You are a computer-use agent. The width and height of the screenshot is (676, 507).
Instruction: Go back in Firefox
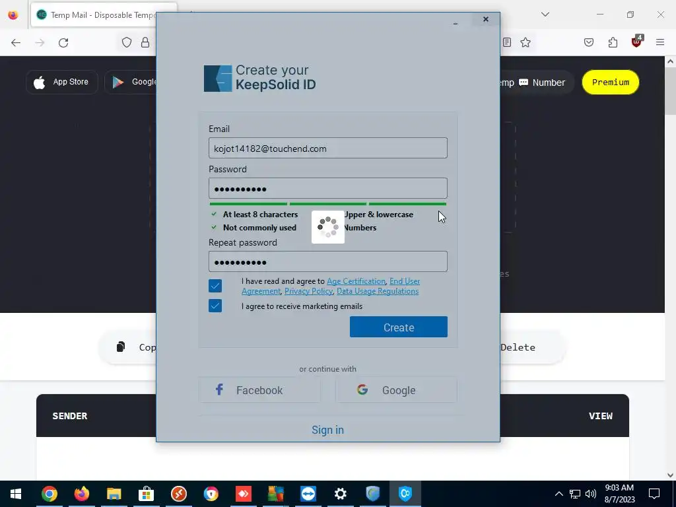(16, 43)
